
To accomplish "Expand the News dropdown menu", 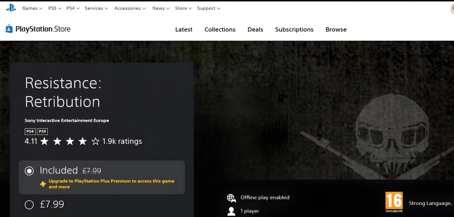I will (x=161, y=8).
